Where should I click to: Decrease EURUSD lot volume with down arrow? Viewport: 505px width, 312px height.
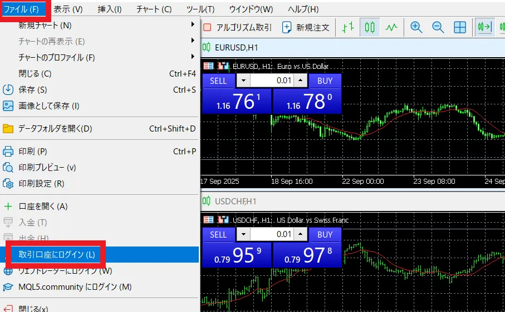pos(243,80)
